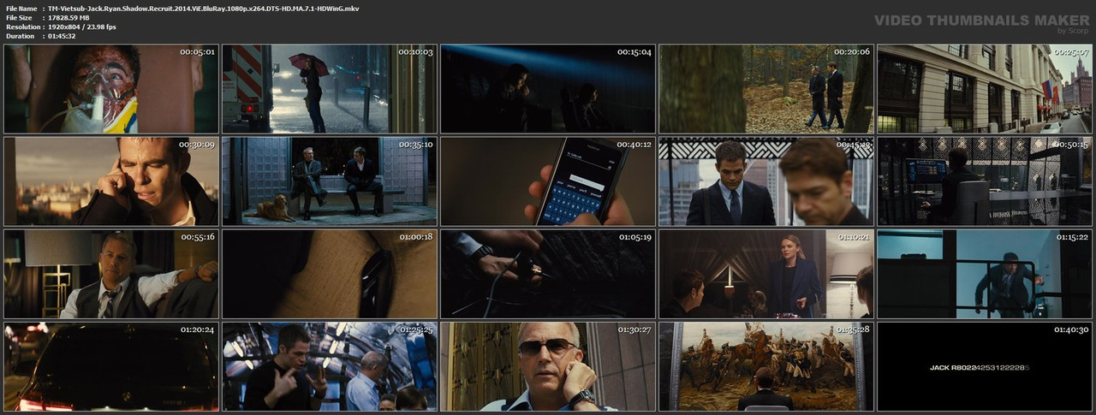This screenshot has height=415, width=1096.
Task: Open the JACK code thumbnail at 01:40:30
Action: [x=985, y=366]
